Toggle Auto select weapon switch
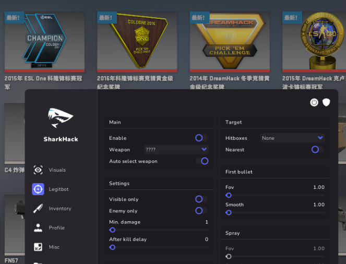 tap(202, 161)
